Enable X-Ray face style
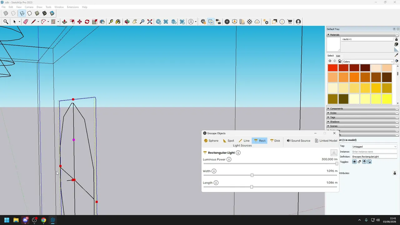400x225 pixels. click(x=6, y=13)
